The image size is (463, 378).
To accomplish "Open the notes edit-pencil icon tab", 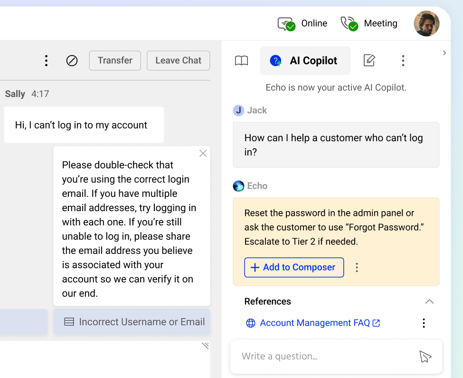I will (369, 60).
